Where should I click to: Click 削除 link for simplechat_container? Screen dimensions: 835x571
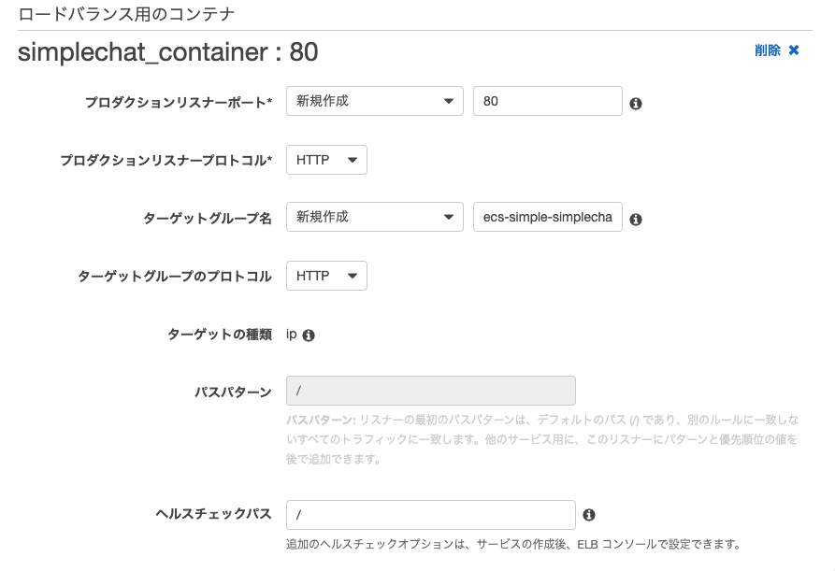click(x=768, y=50)
